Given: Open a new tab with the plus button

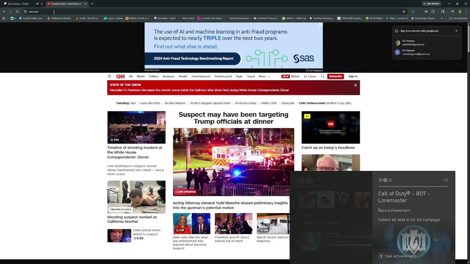Looking at the screenshot, I should 92,4.
